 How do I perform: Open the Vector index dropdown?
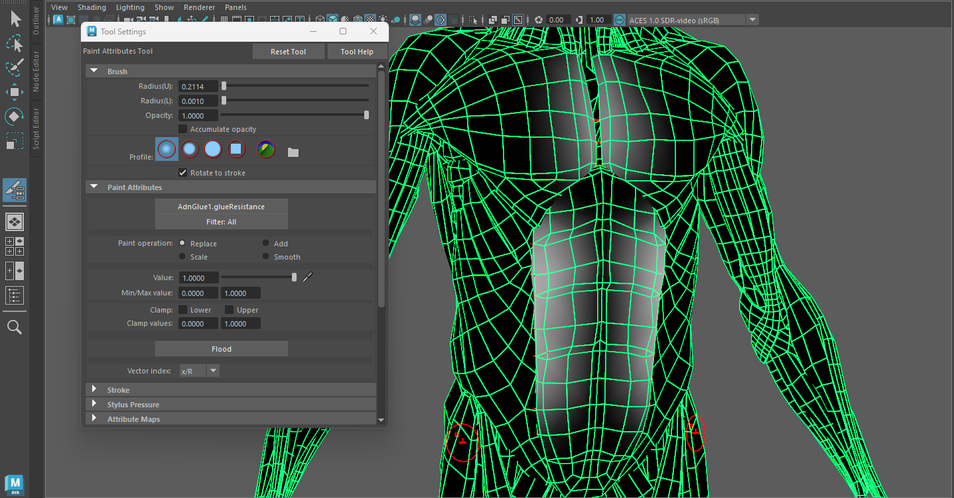pyautogui.click(x=213, y=371)
